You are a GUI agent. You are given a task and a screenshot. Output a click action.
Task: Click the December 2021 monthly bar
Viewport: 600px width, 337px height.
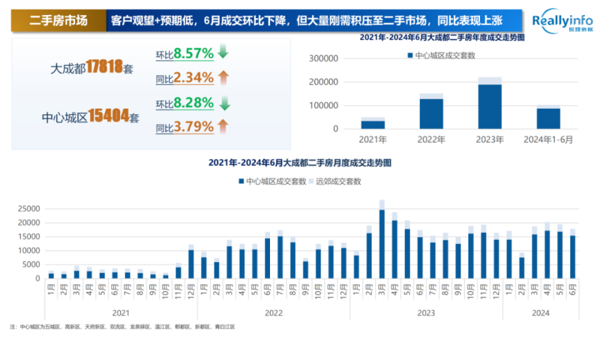pyautogui.click(x=191, y=261)
